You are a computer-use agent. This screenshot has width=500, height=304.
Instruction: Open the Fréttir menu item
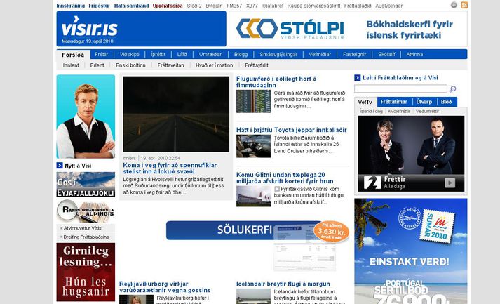(x=102, y=55)
